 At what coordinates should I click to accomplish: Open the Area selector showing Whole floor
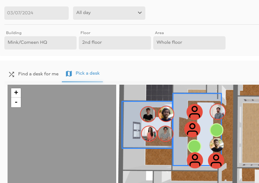[x=189, y=43]
